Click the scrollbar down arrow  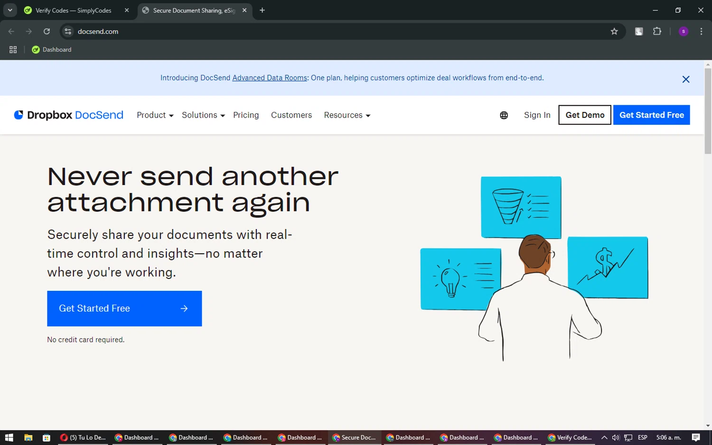pos(708,426)
